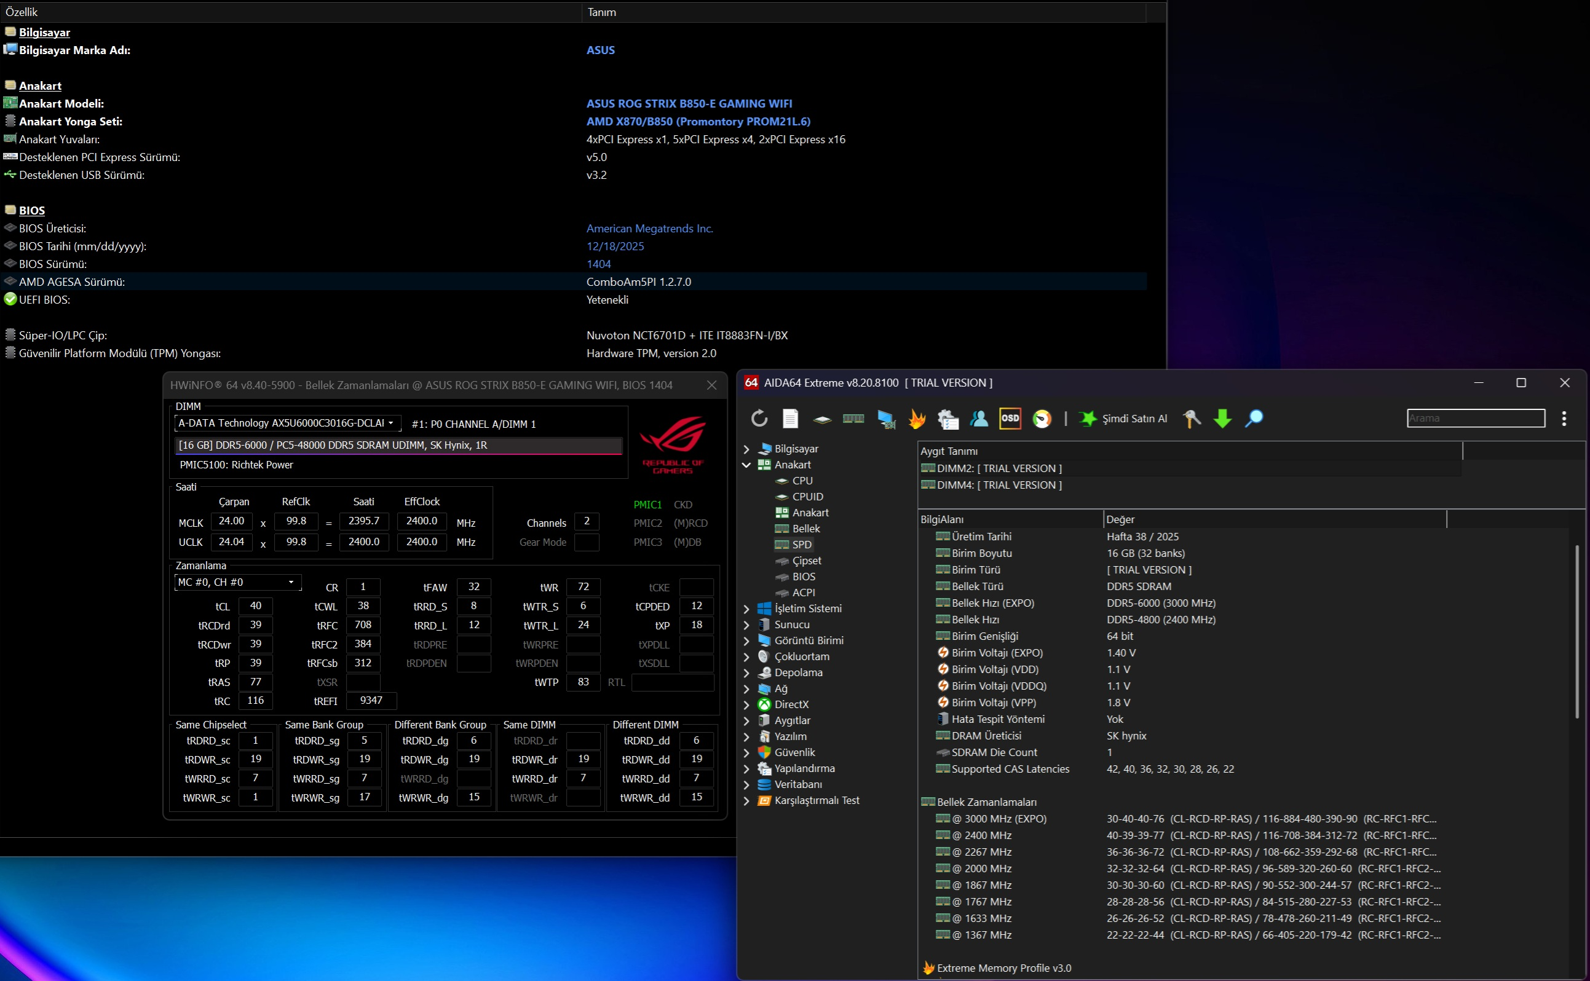
Task: Open the report page icon in AIDA64
Action: [790, 419]
